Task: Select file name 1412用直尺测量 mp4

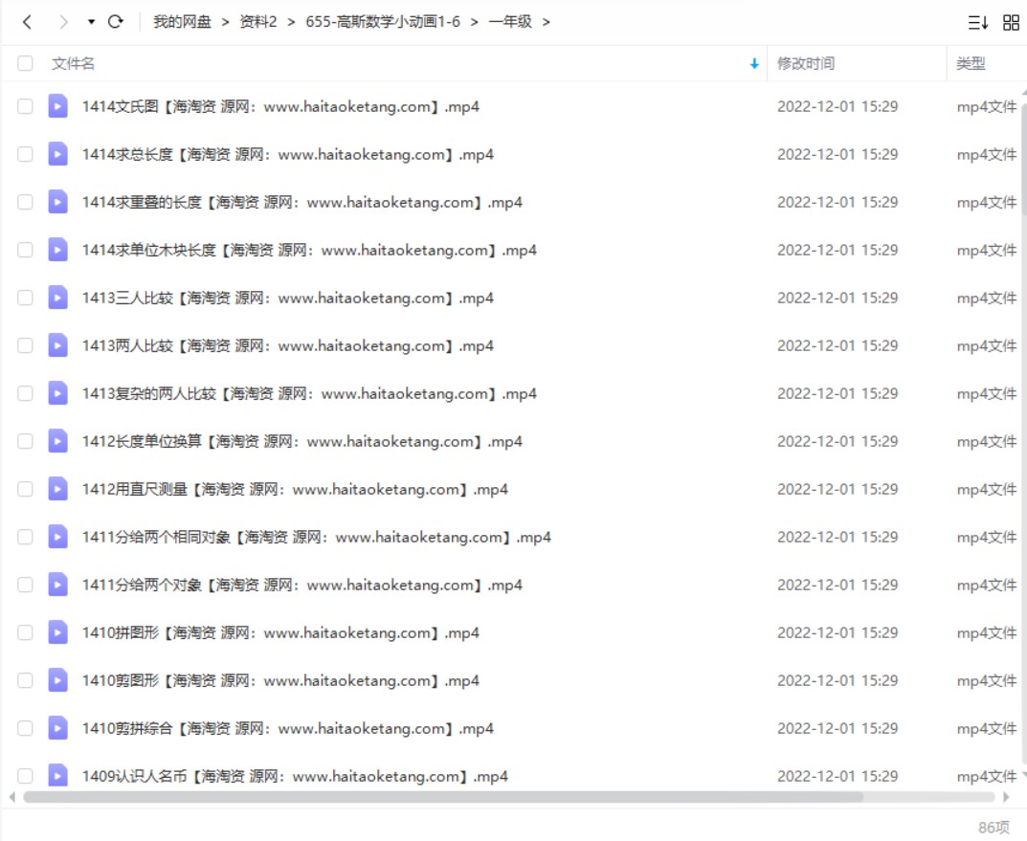Action: (x=295, y=489)
